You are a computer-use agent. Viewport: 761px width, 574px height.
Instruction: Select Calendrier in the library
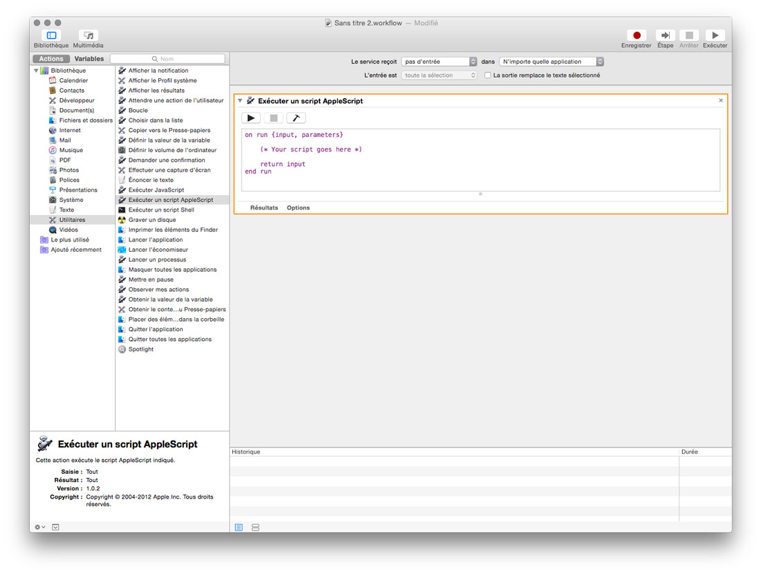pos(73,80)
